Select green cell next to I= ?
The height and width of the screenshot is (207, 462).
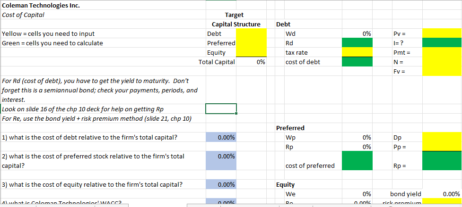click(x=442, y=42)
